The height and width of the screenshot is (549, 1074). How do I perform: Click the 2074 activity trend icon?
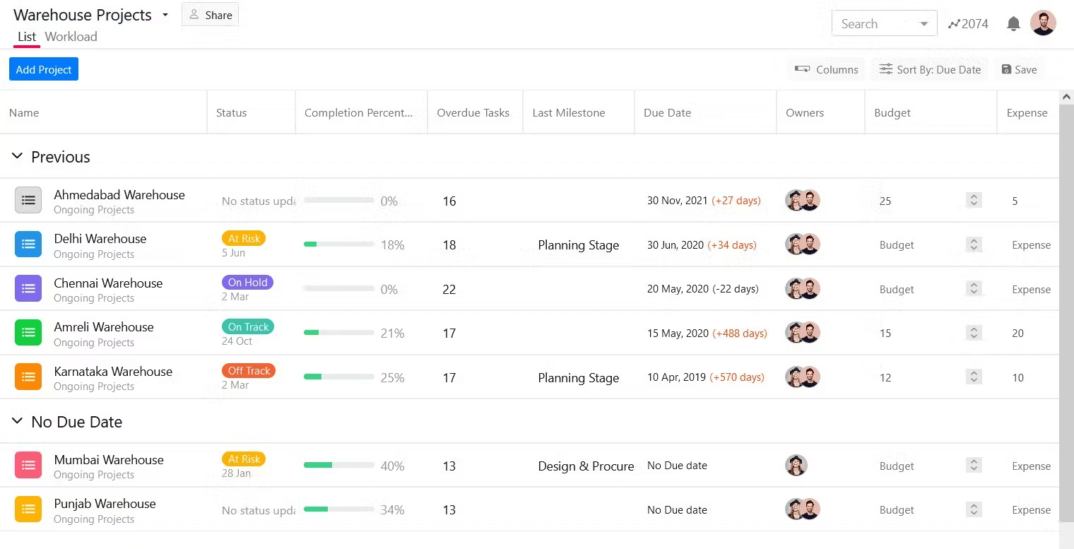(954, 24)
